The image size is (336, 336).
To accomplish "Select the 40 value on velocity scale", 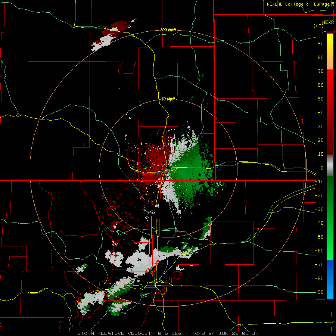I will (321, 112).
